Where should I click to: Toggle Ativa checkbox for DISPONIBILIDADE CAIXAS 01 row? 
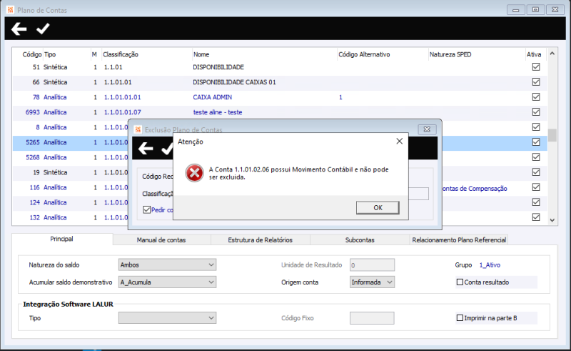click(536, 81)
